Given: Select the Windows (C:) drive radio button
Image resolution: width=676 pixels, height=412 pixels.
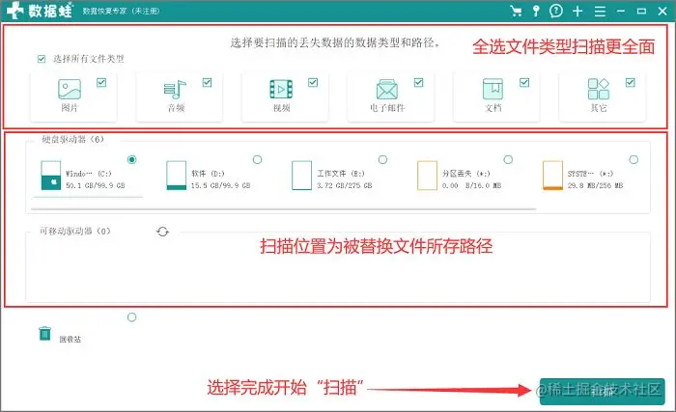Looking at the screenshot, I should point(132,159).
